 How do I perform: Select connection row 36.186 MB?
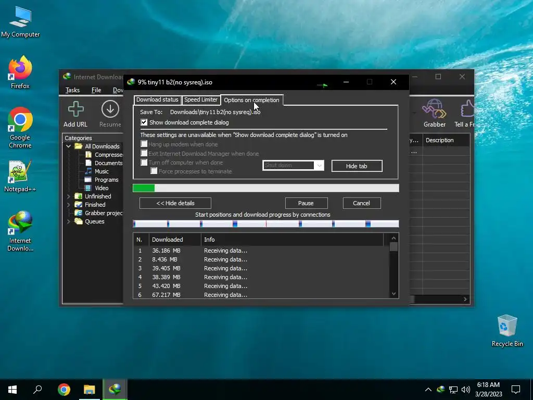[x=261, y=251]
